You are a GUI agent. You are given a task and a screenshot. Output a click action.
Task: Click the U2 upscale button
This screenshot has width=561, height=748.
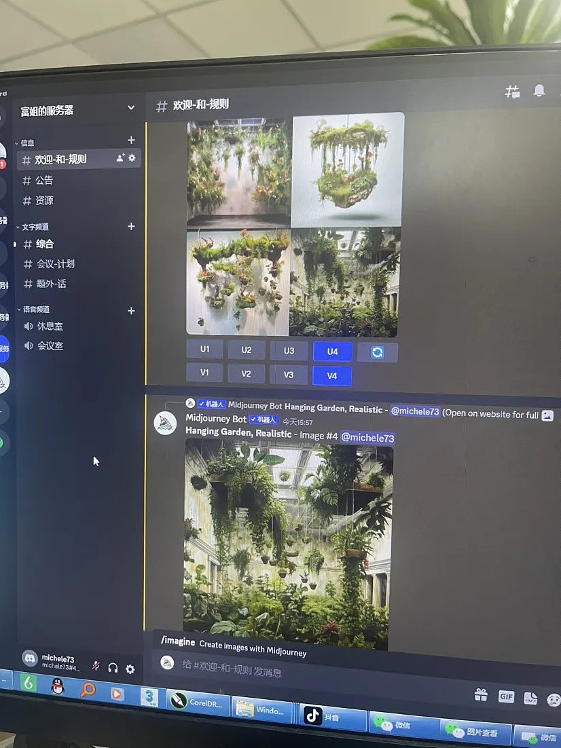pos(246,350)
